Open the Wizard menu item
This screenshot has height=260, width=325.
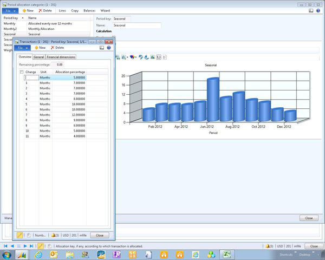tap(105, 10)
